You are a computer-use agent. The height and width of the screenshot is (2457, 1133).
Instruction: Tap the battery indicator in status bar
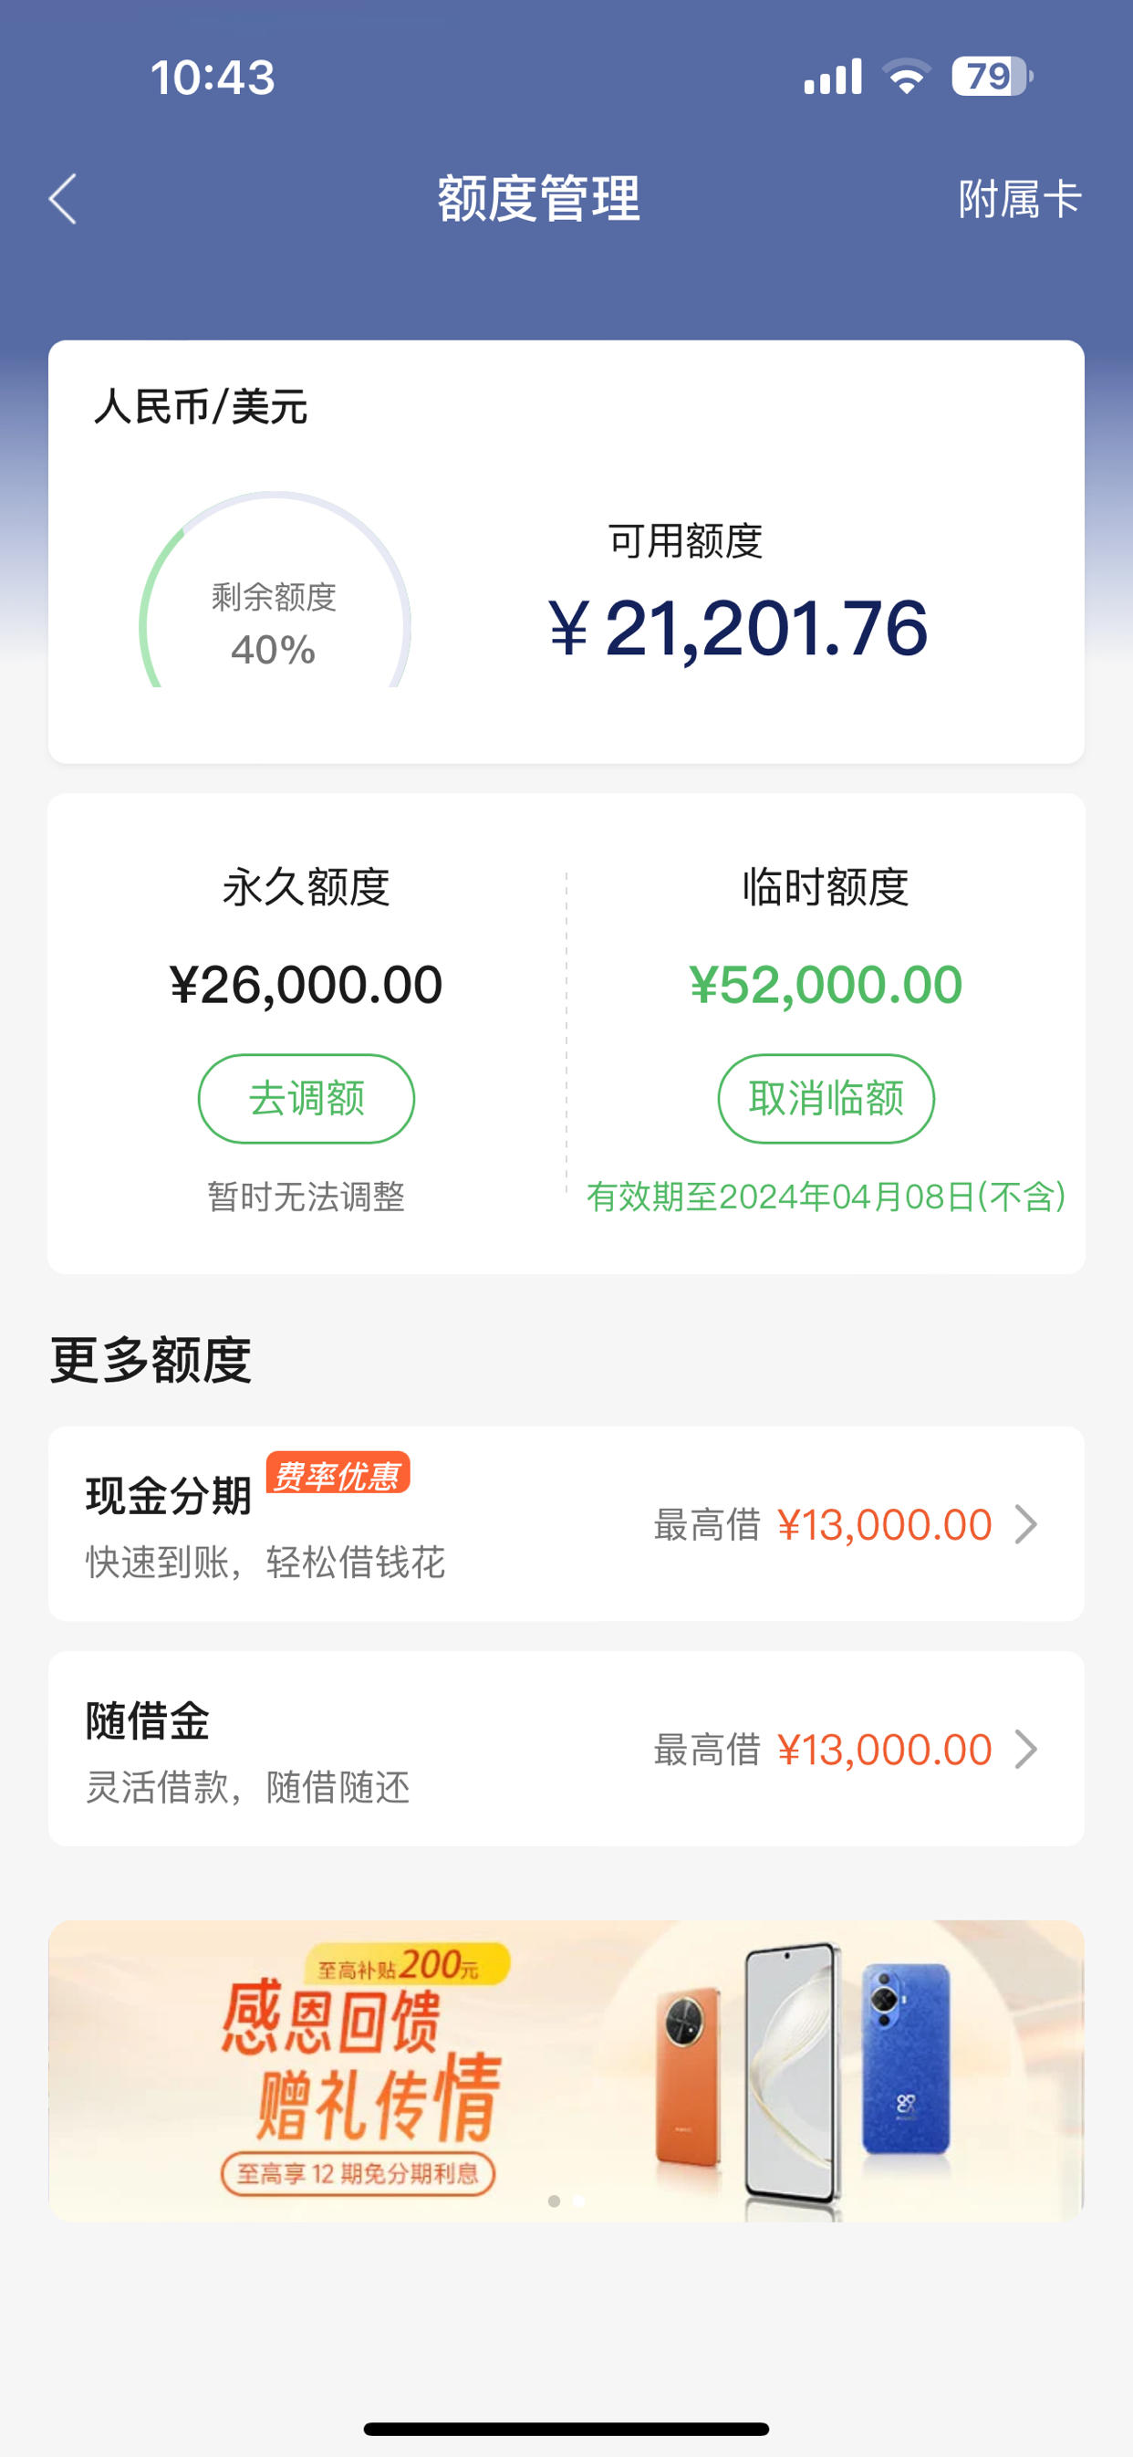[x=992, y=77]
